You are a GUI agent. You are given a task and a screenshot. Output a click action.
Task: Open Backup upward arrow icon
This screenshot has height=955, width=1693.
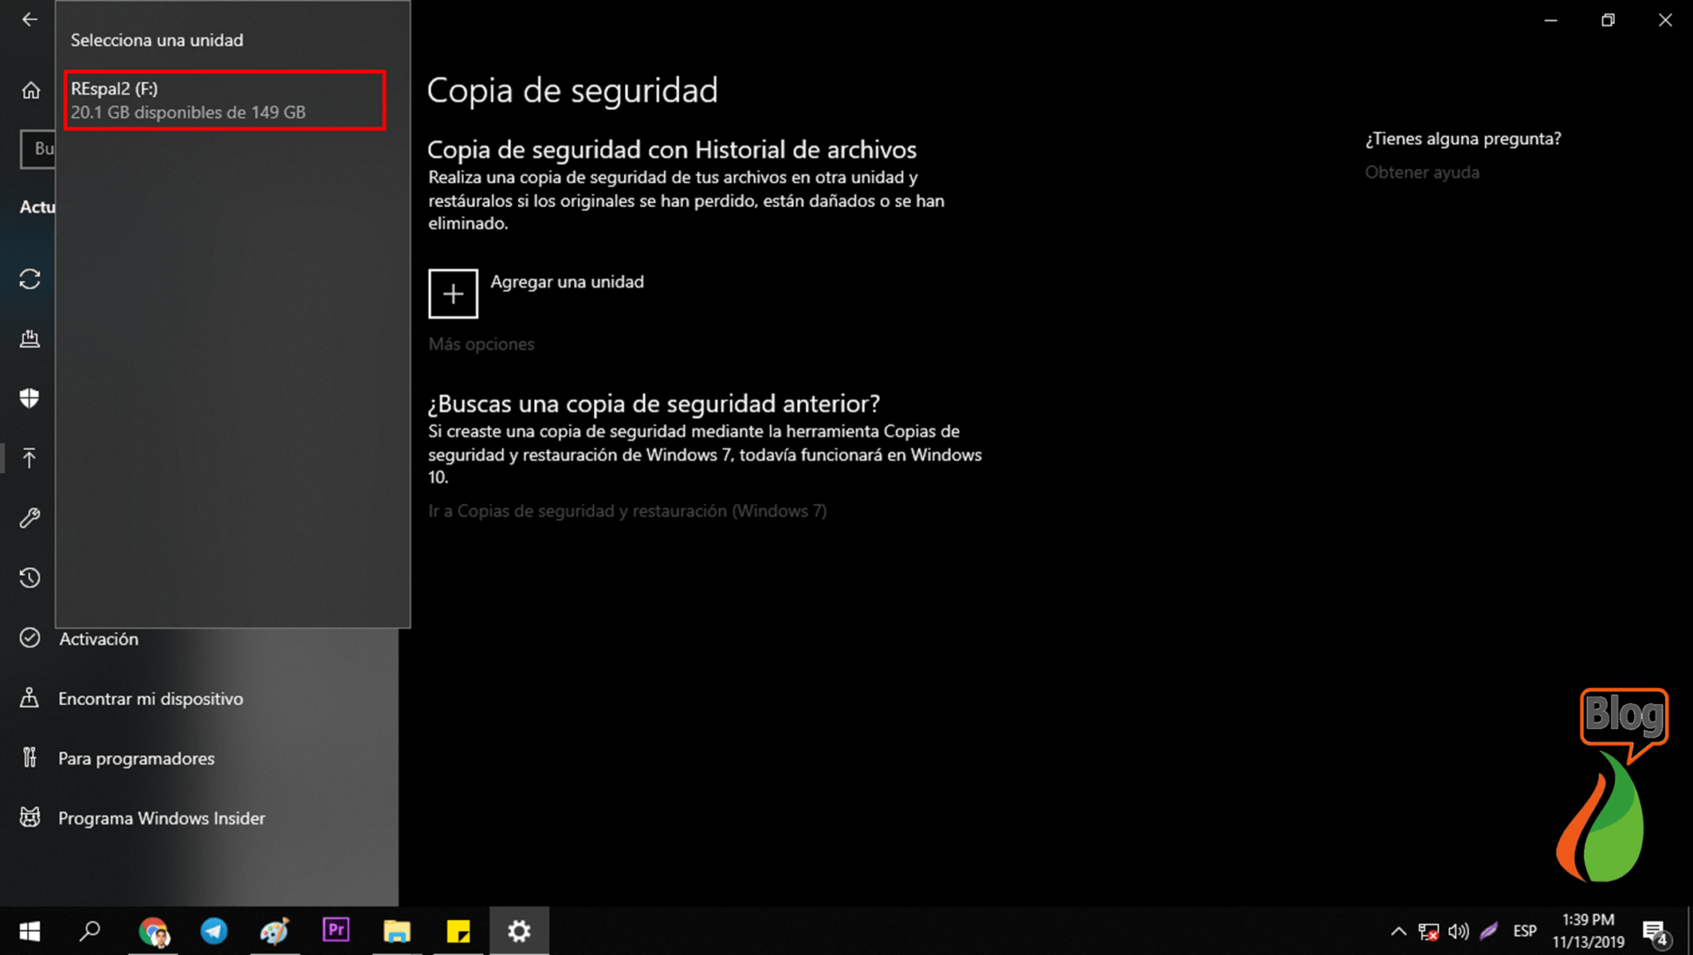30,458
